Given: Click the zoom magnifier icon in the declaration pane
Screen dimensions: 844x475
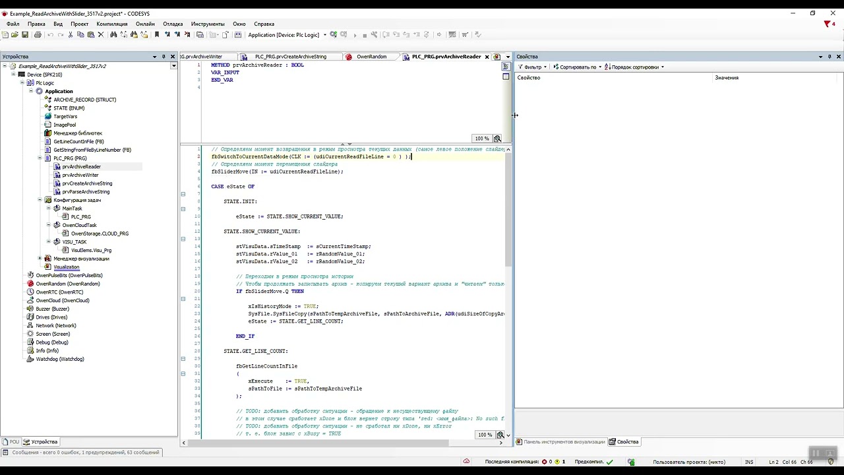Looking at the screenshot, I should 497,139.
